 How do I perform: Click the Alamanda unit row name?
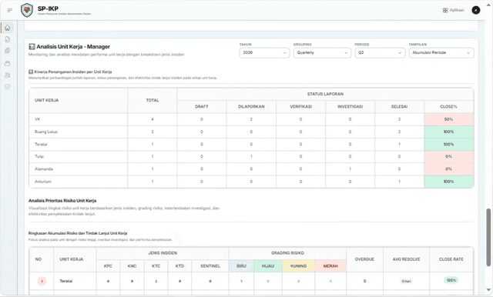click(x=44, y=169)
